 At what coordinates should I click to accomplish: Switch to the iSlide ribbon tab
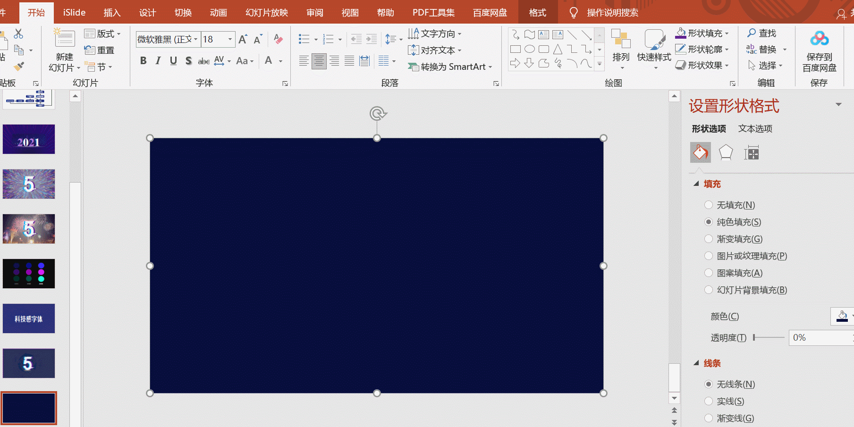point(74,13)
